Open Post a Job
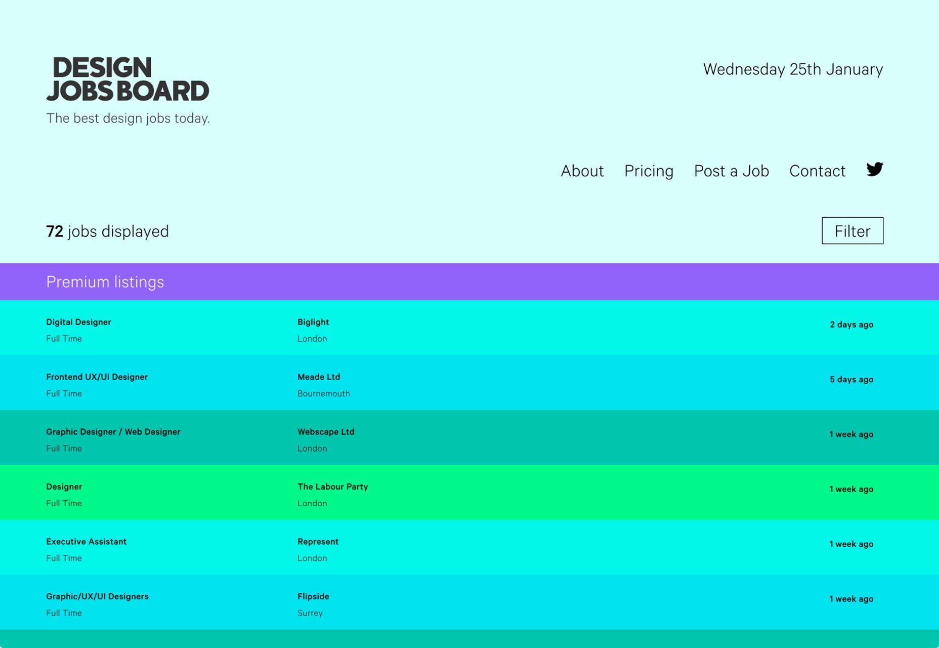Screen dimensions: 939x648 [731, 171]
